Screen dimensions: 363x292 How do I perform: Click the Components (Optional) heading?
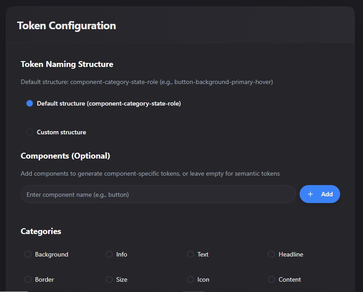(66, 156)
